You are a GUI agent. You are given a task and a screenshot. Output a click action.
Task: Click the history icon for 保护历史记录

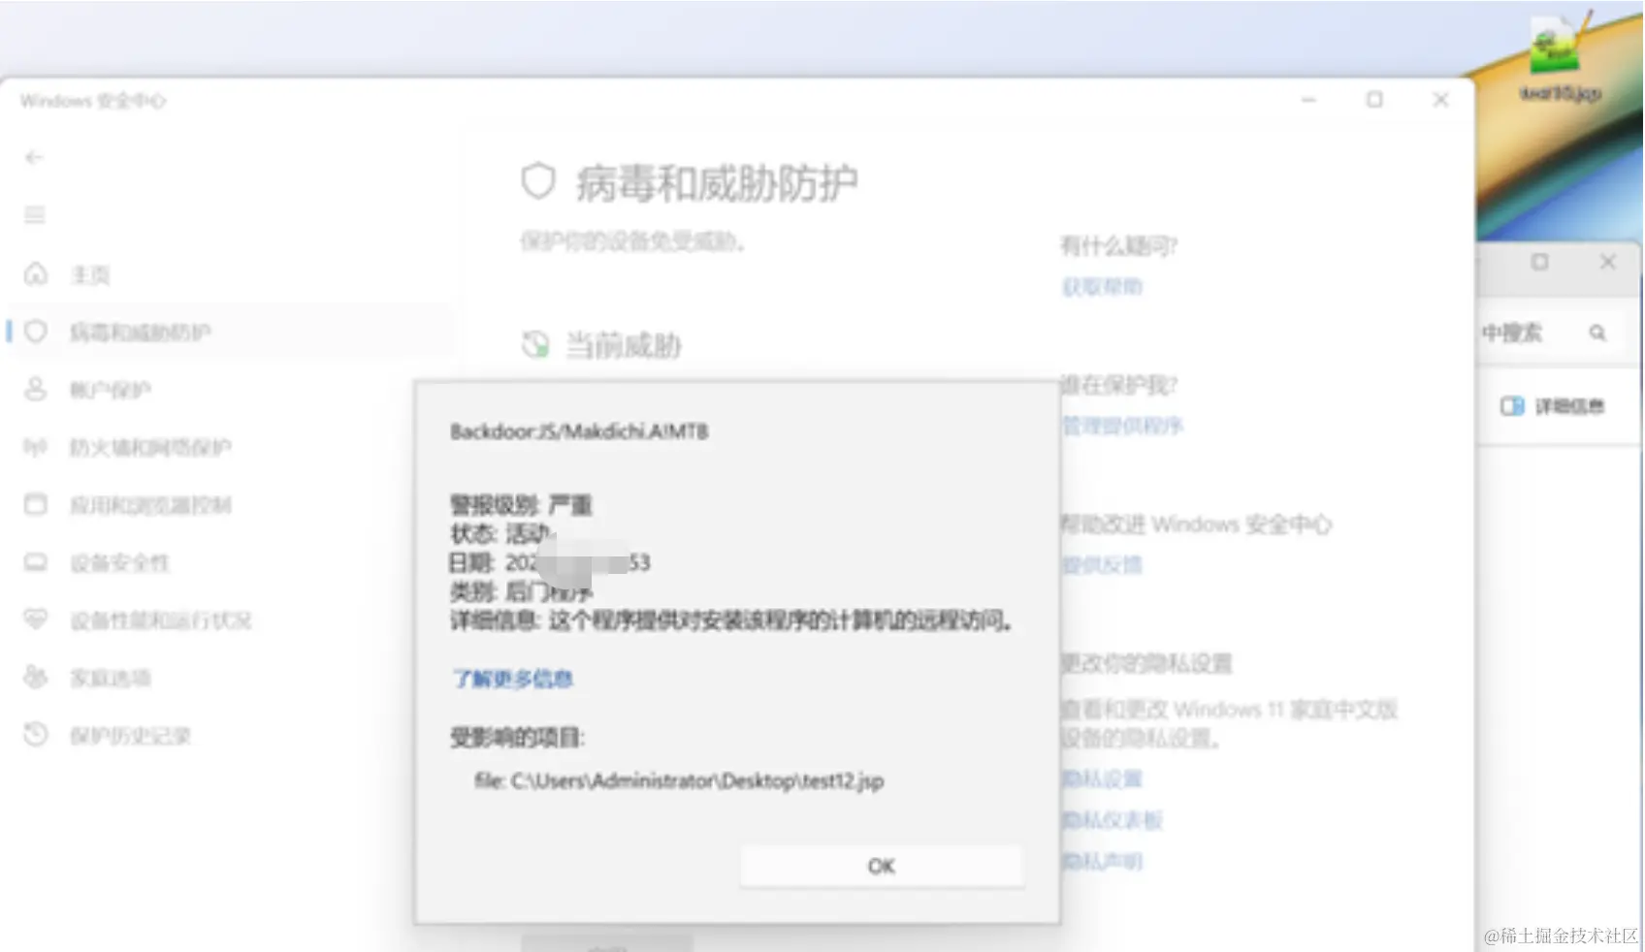pyautogui.click(x=36, y=735)
